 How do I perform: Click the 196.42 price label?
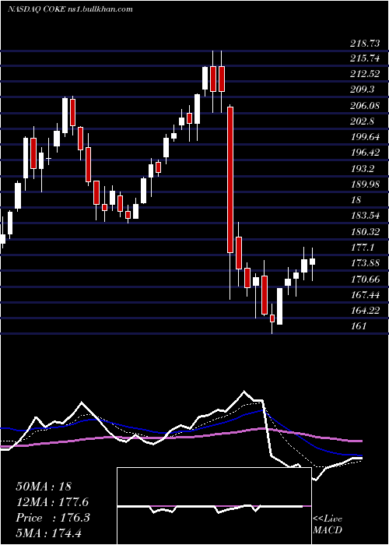[x=365, y=153]
